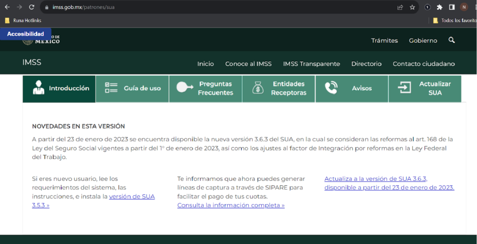
Task: Click the Accesibilidad button
Action: (26, 34)
